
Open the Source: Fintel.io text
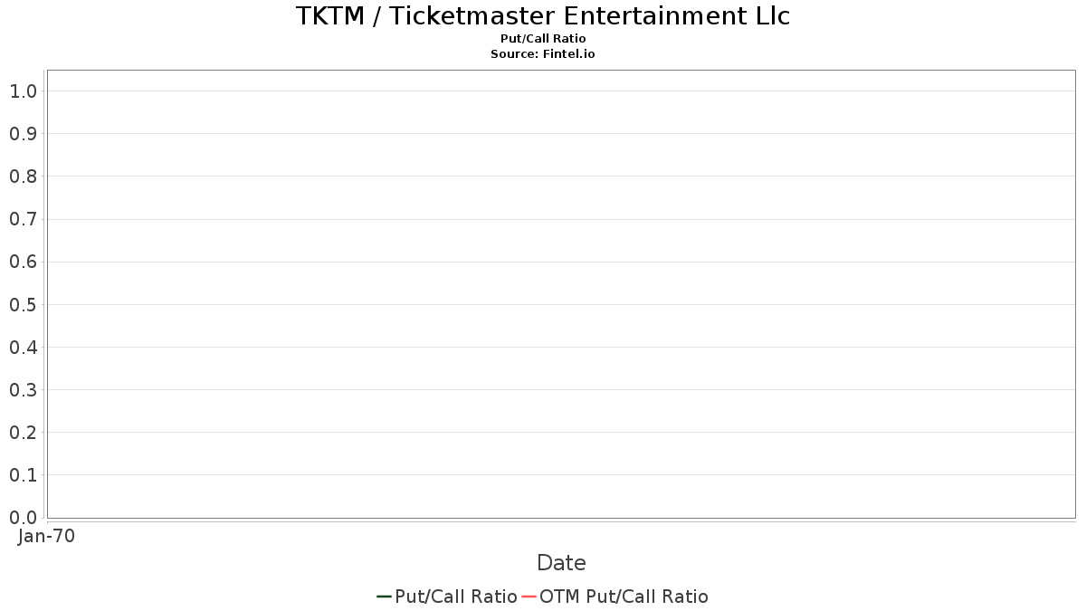click(x=543, y=54)
